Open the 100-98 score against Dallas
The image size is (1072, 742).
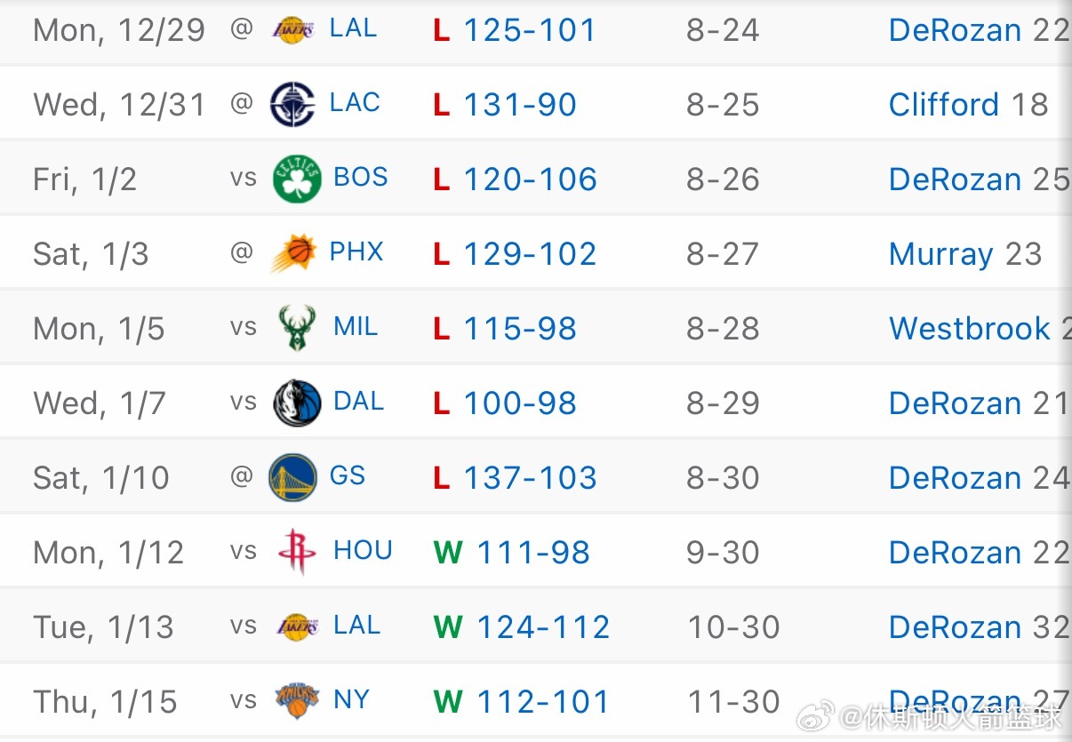pyautogui.click(x=520, y=403)
